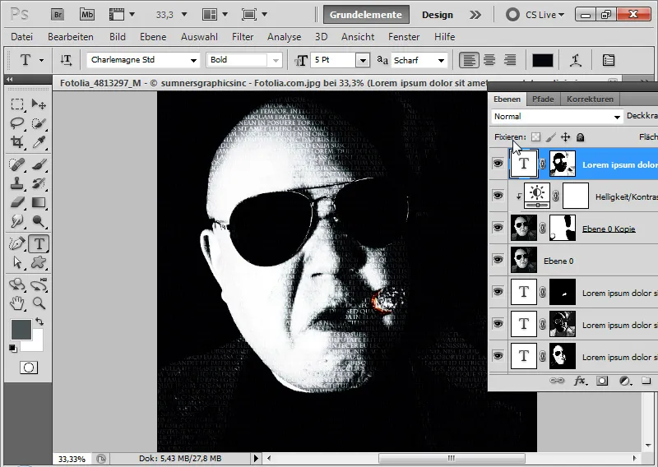This screenshot has height=467, width=658.
Task: Open the warp text options
Action: pyautogui.click(x=575, y=60)
